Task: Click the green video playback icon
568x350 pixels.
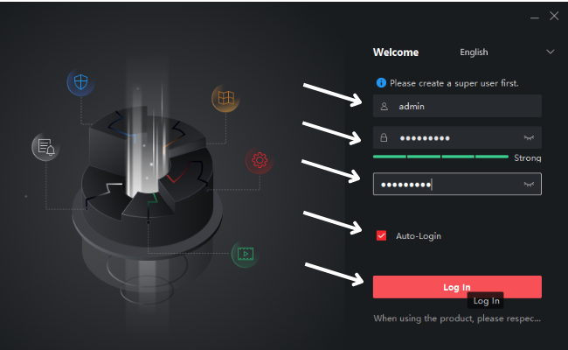Action: pos(246,255)
